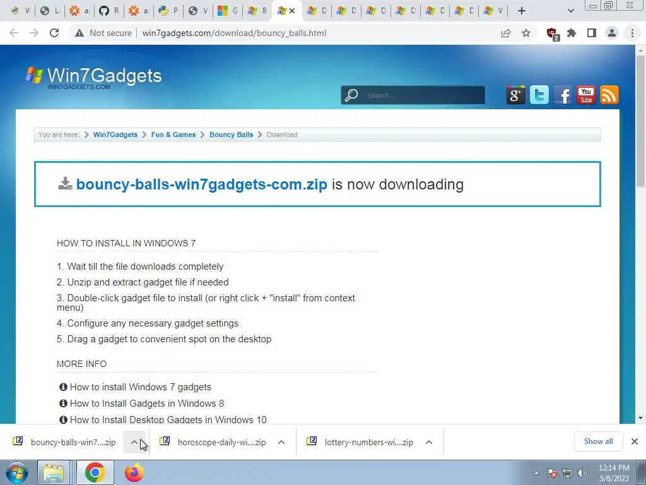Open the Chrome profile avatar
The height and width of the screenshot is (485, 646).
click(x=612, y=33)
